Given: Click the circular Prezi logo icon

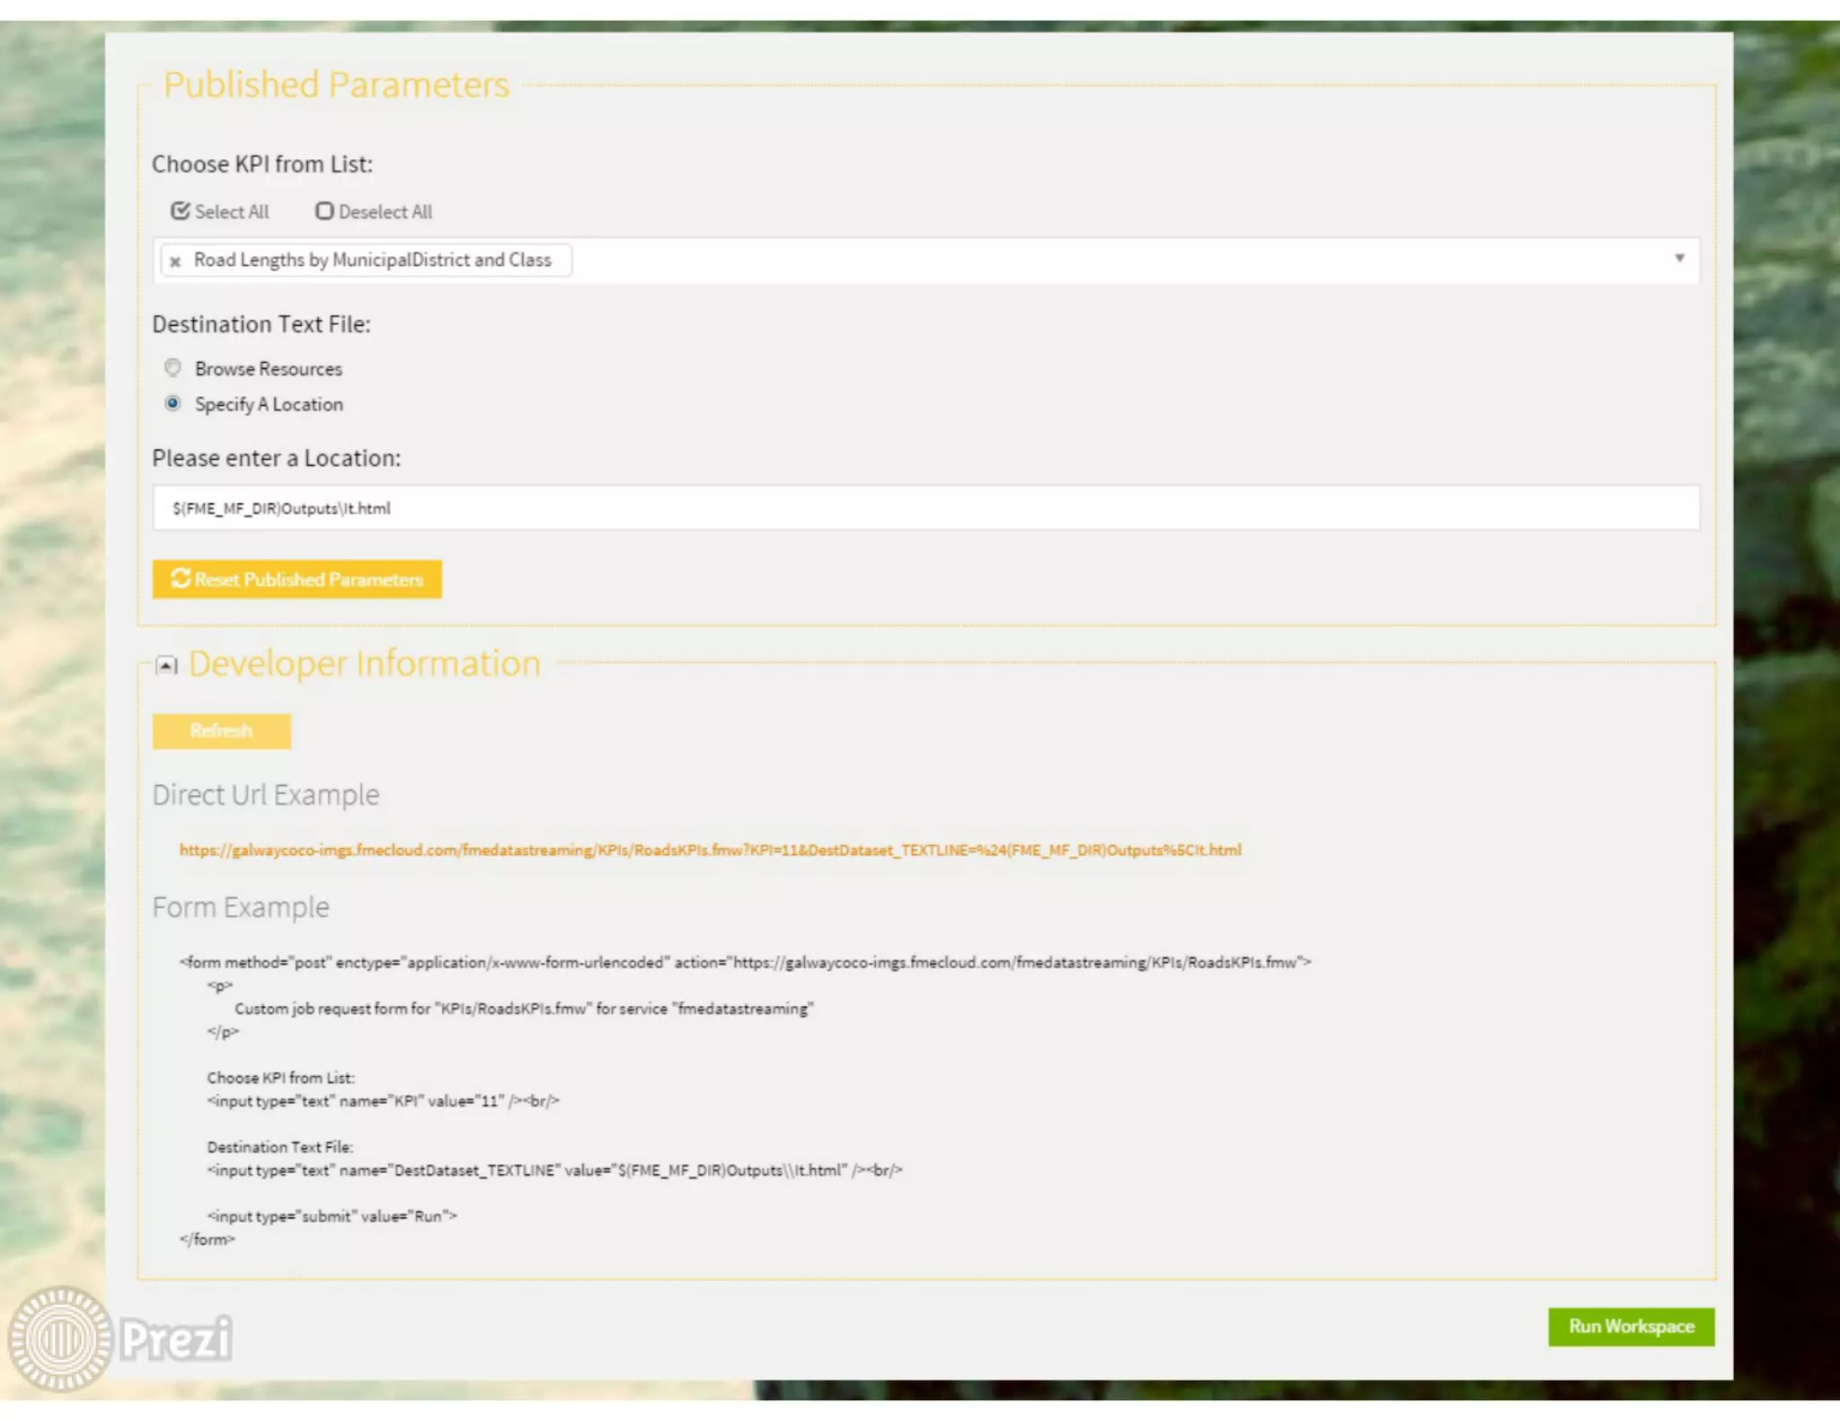Looking at the screenshot, I should (60, 1339).
